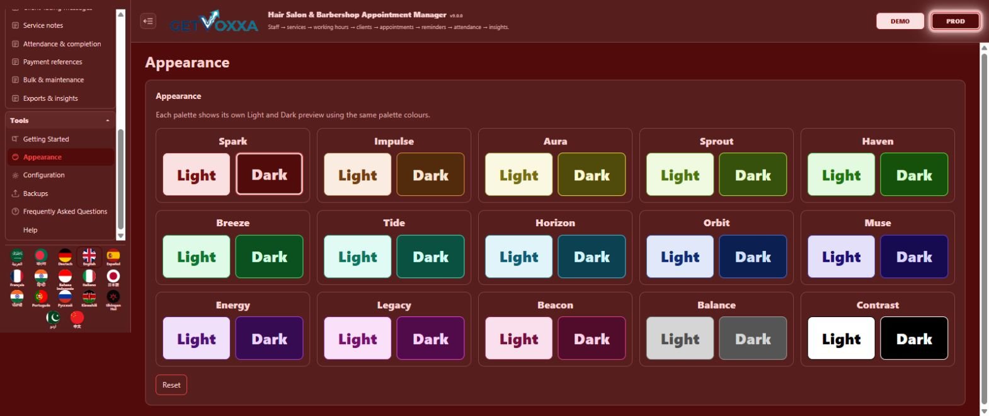This screenshot has height=416, width=989.
Task: Select the Hindi India flag
Action: click(x=41, y=278)
